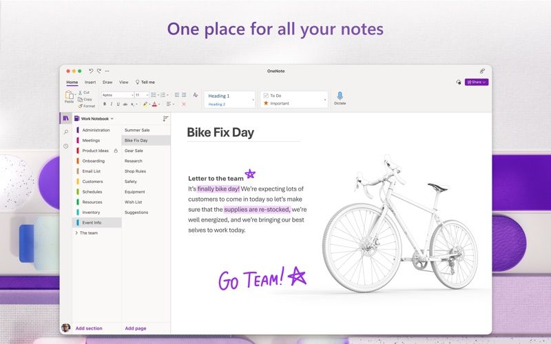Viewport: 551px width, 344px height.
Task: Click Add page
Action: click(x=136, y=328)
